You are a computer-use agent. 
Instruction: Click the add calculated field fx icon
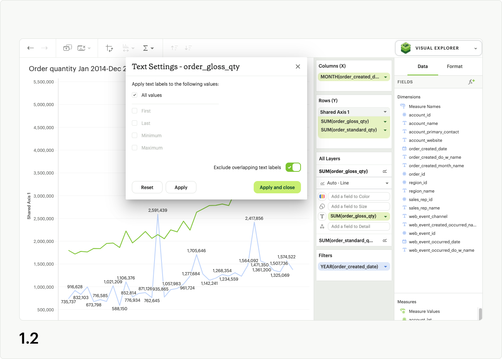pyautogui.click(x=471, y=81)
